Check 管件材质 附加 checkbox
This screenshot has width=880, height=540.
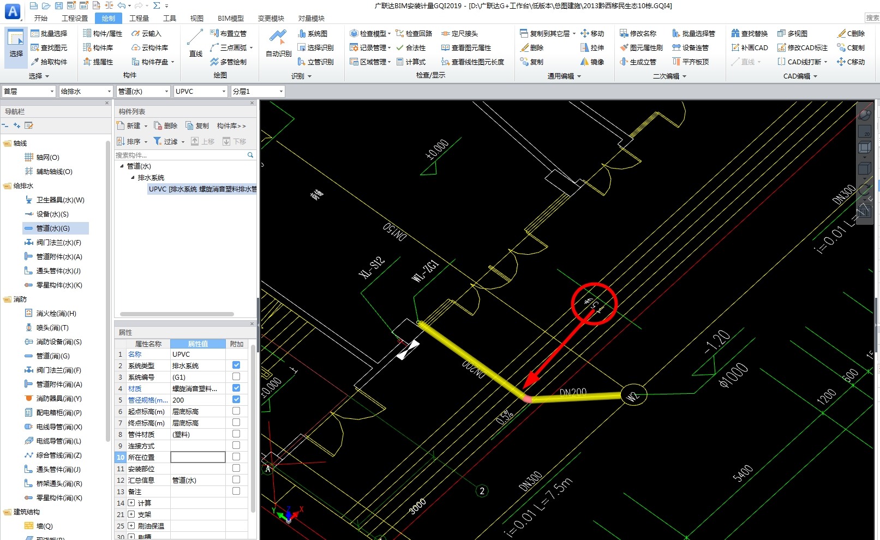pyautogui.click(x=236, y=434)
